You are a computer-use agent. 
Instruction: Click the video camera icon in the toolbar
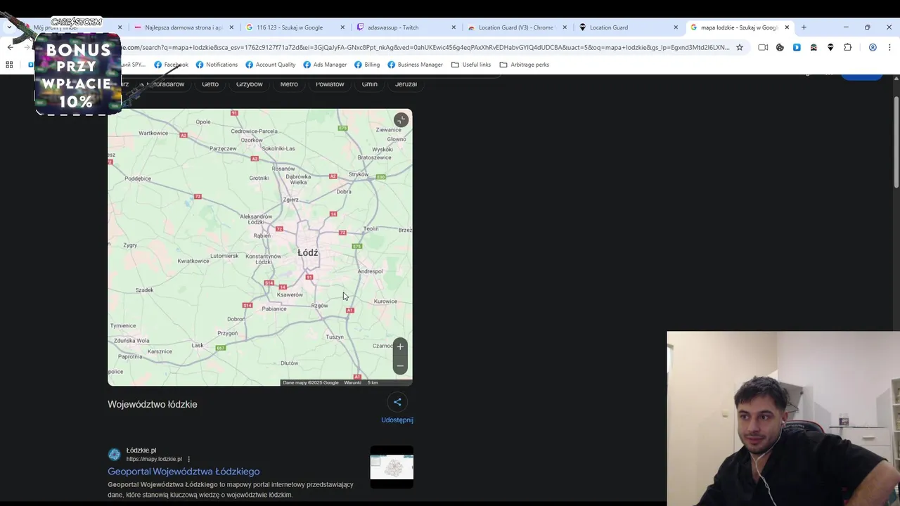[763, 47]
